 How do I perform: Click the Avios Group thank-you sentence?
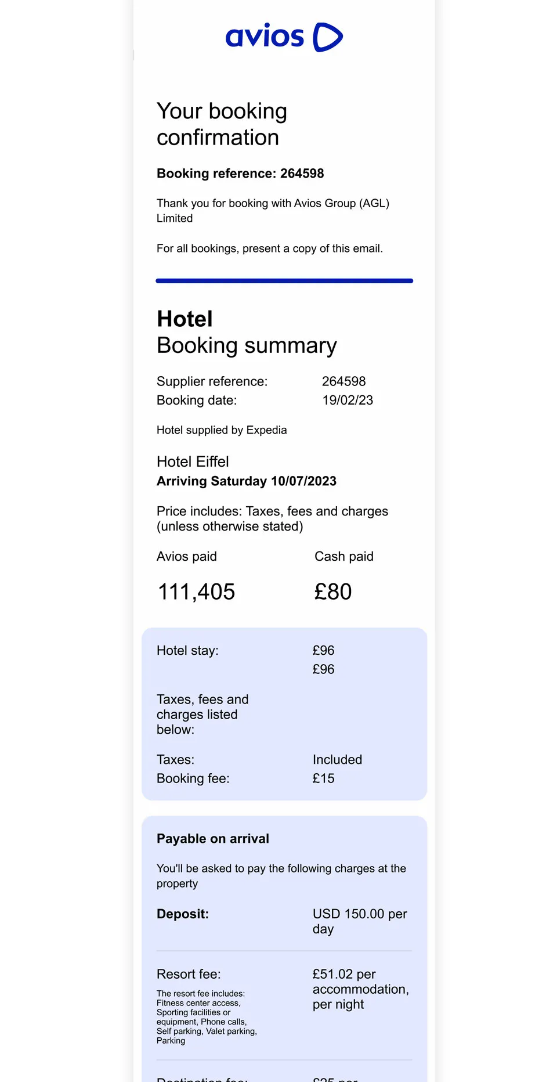pyautogui.click(x=273, y=211)
